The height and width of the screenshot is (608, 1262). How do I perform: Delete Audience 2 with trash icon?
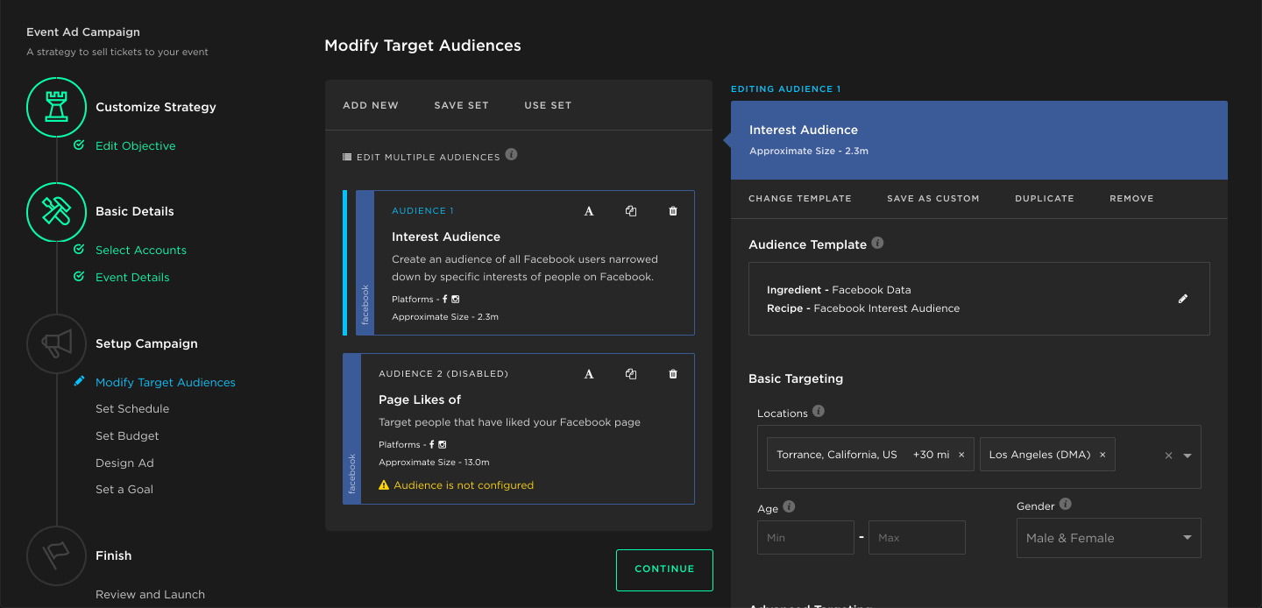(x=673, y=374)
